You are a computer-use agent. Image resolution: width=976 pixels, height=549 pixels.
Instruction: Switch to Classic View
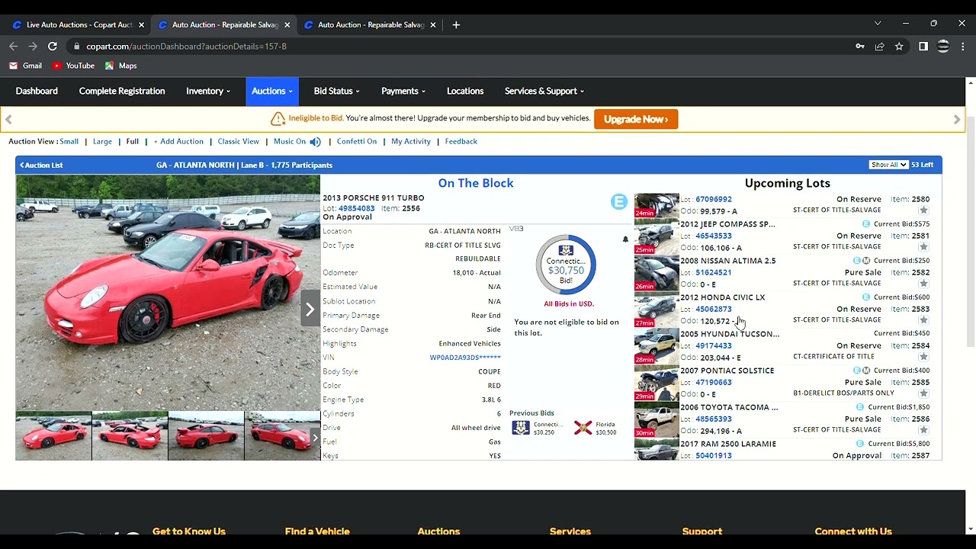pyautogui.click(x=238, y=141)
